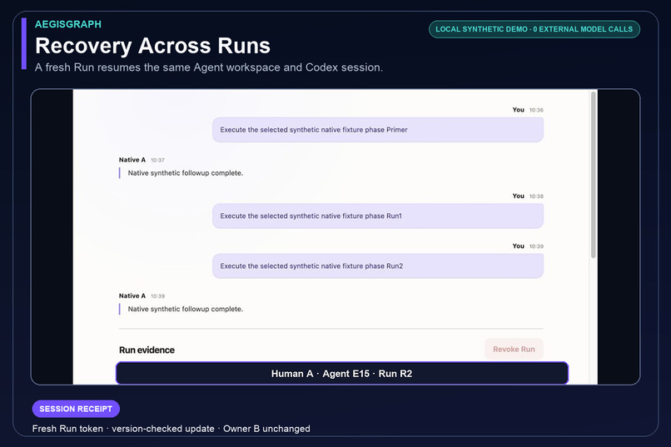
Task: Click the subtitle 'A fresh Run resumes...'
Action: click(x=209, y=67)
